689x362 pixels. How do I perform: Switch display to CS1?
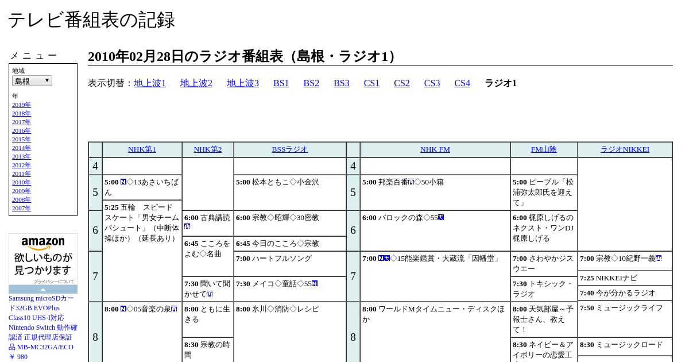371,83
